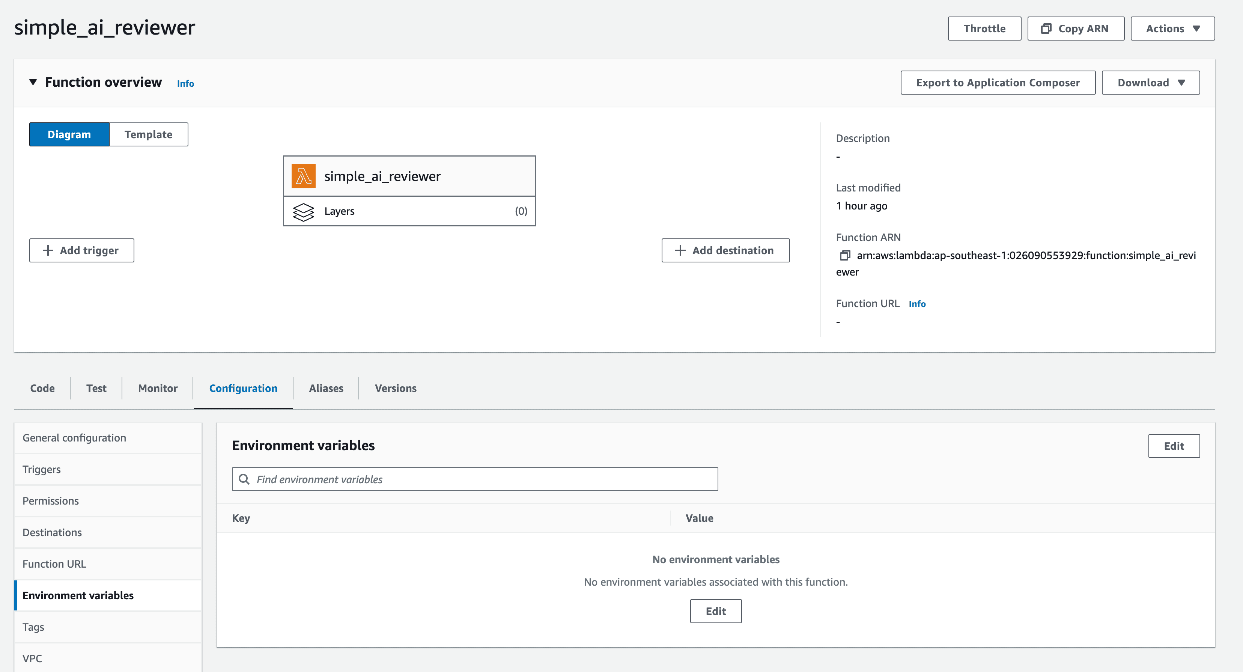This screenshot has width=1243, height=672.
Task: Switch to the Template view
Action: click(149, 134)
